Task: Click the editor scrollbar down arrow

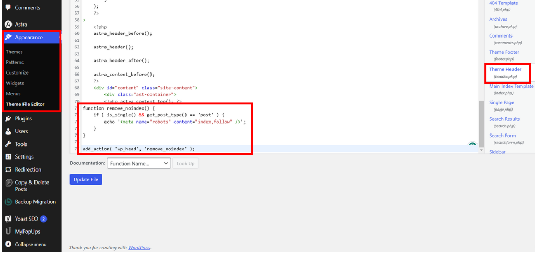Action: pos(481,150)
